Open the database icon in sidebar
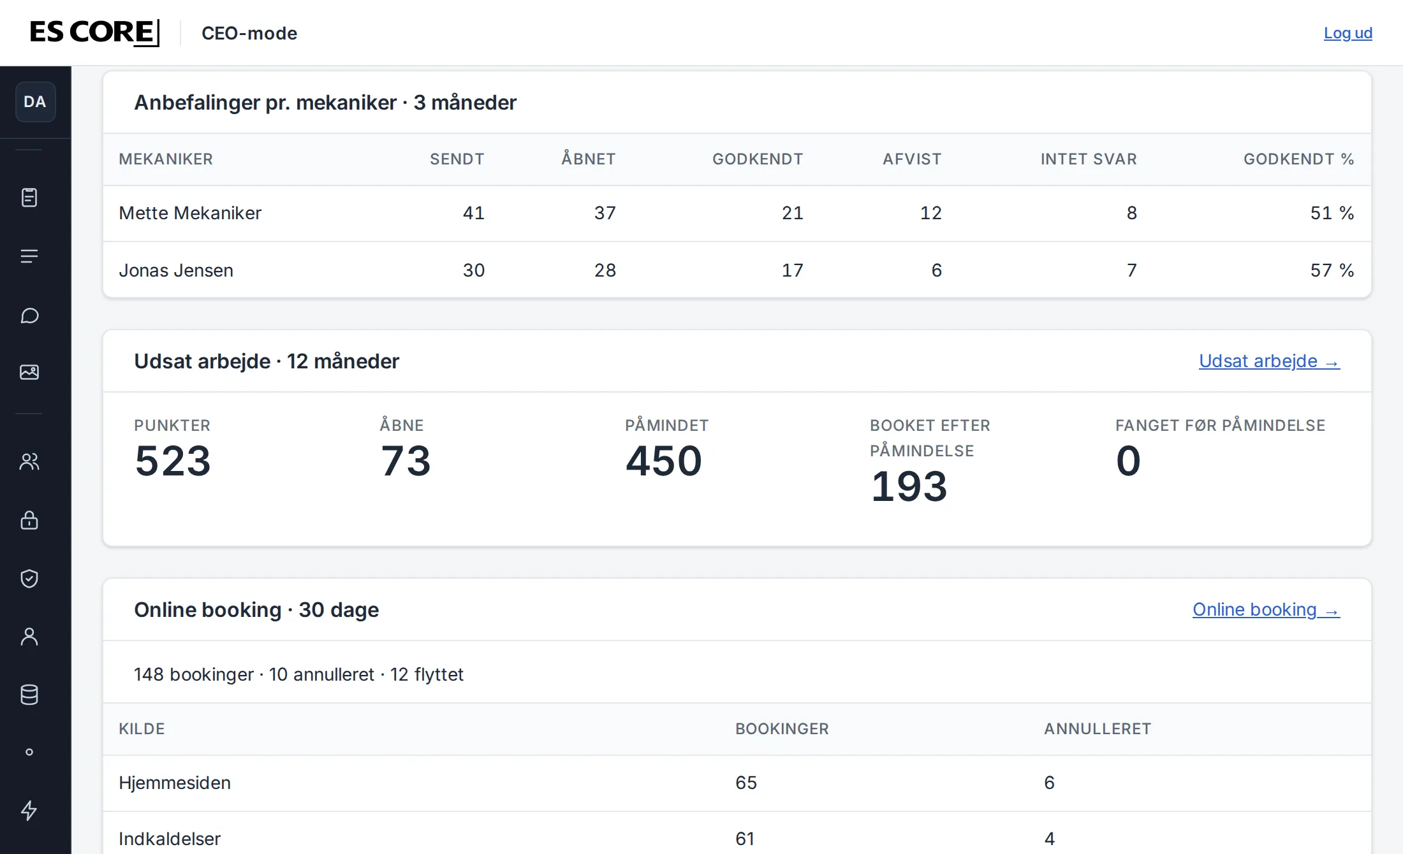This screenshot has width=1403, height=854. [x=29, y=695]
